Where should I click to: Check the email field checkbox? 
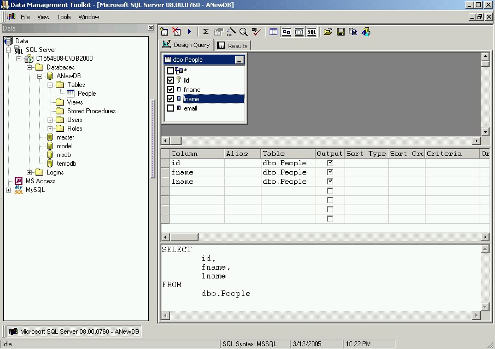coord(170,108)
